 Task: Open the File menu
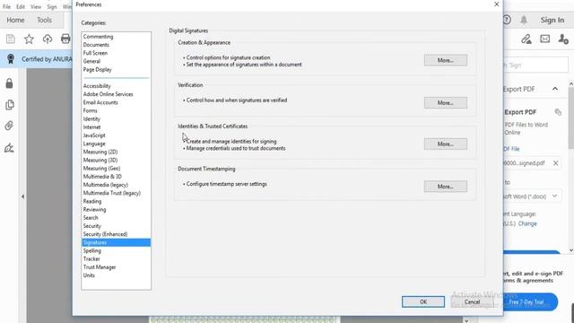(x=6, y=6)
